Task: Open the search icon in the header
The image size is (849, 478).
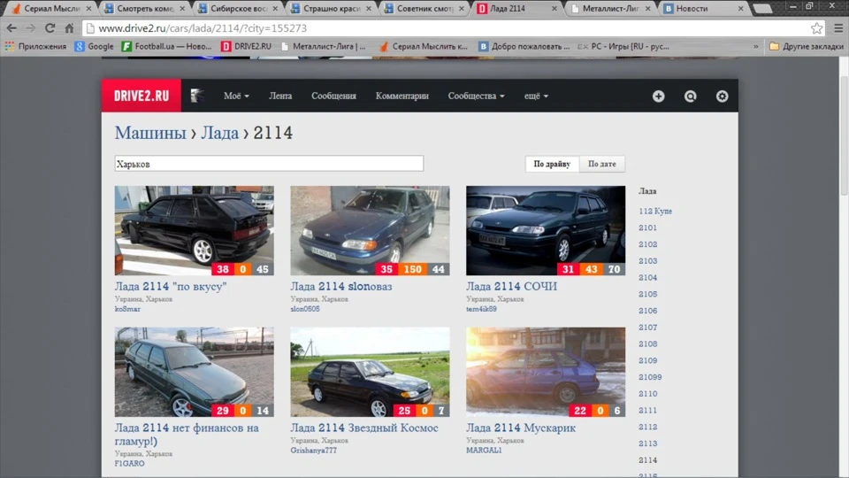Action: 691,96
